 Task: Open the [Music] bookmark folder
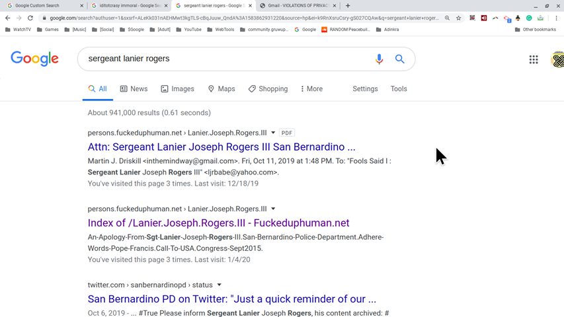pyautogui.click(x=75, y=30)
